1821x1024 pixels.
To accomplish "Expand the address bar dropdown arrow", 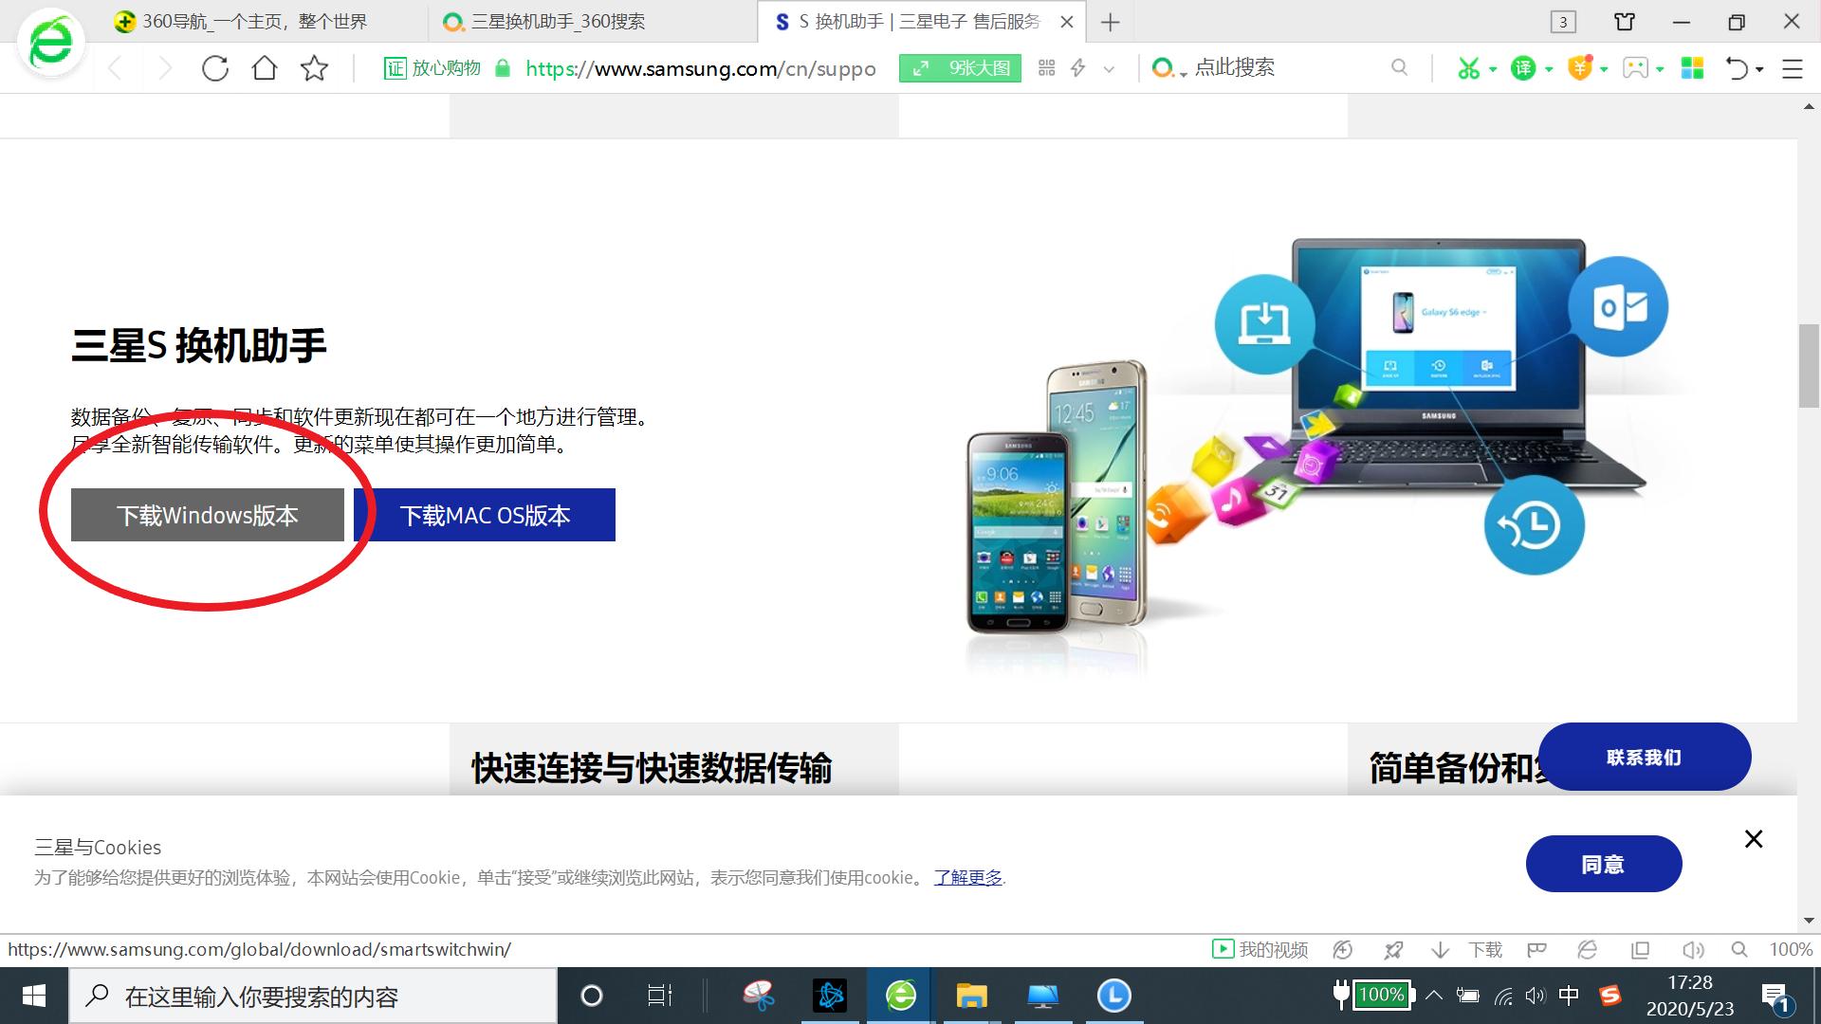I will point(1110,68).
